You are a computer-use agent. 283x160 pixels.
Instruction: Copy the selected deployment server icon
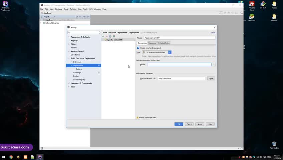coord(110,36)
